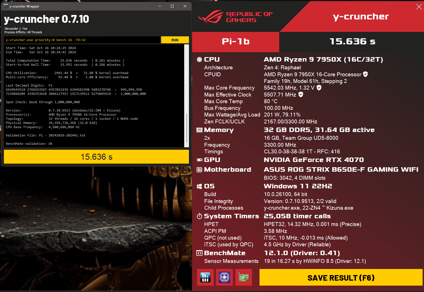Click the SAVE RESULT (F6) button

[x=341, y=278]
